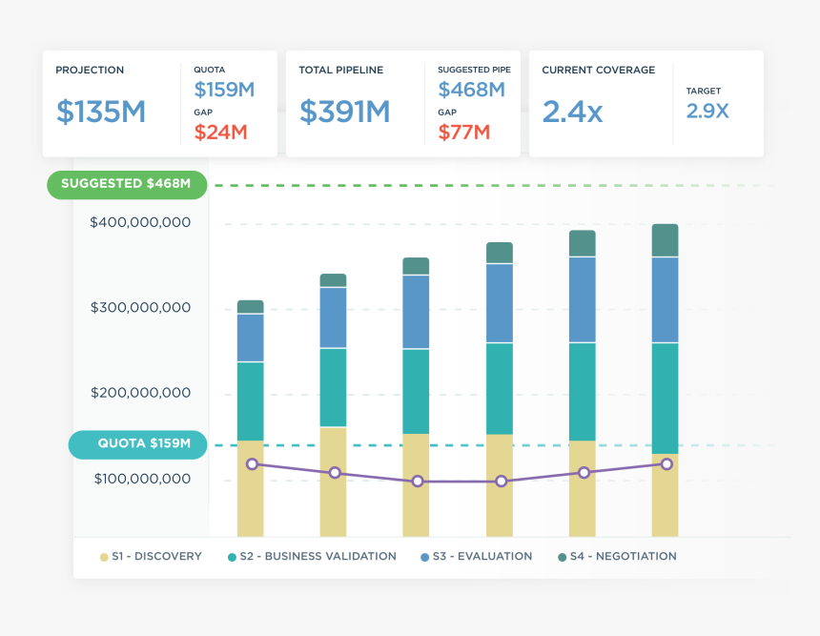This screenshot has width=820, height=636.
Task: Click the dark green Negotiation segment of the first bar
Action: 251,307
